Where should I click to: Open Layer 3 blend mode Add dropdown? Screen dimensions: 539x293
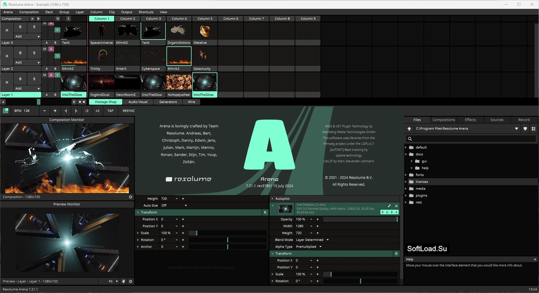point(27,36)
